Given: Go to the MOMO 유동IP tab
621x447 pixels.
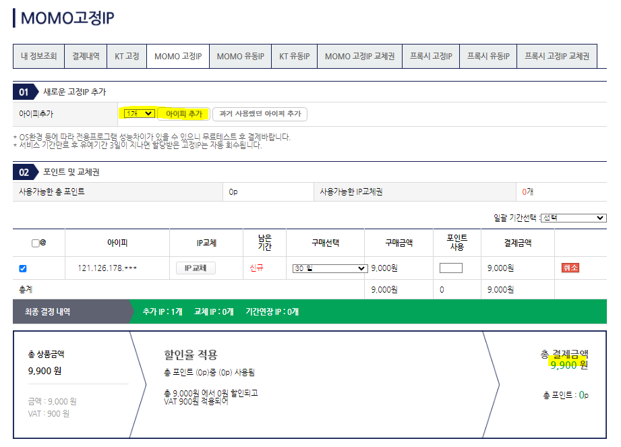Looking at the screenshot, I should pos(240,57).
